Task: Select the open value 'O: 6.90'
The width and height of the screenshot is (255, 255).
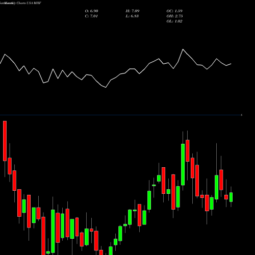Action: coord(91,11)
